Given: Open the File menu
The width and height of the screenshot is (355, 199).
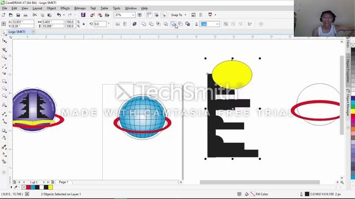Looking at the screenshot, I should pos(4,8).
